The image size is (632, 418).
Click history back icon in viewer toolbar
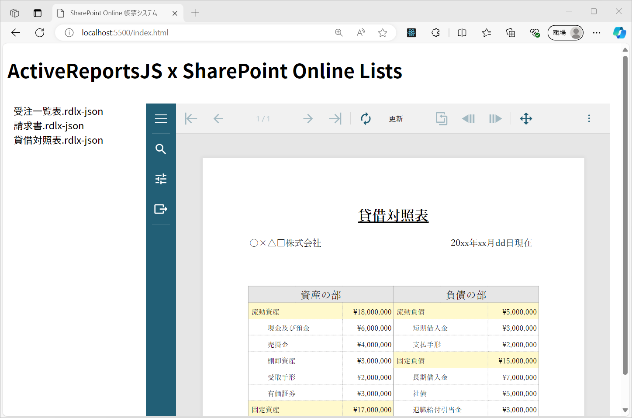click(468, 118)
